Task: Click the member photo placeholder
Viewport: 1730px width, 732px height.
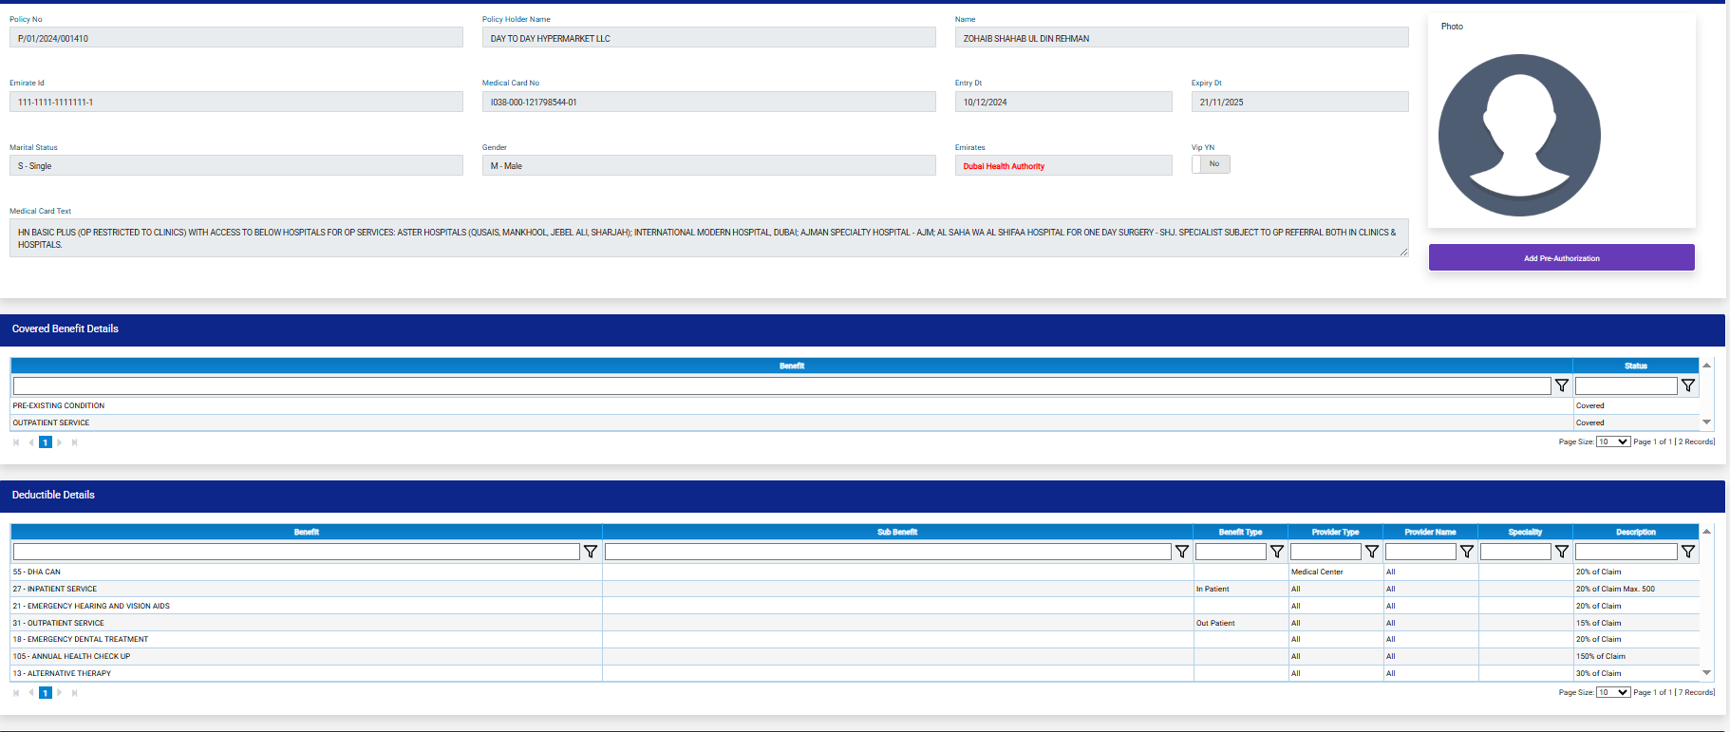Action: click(1519, 135)
